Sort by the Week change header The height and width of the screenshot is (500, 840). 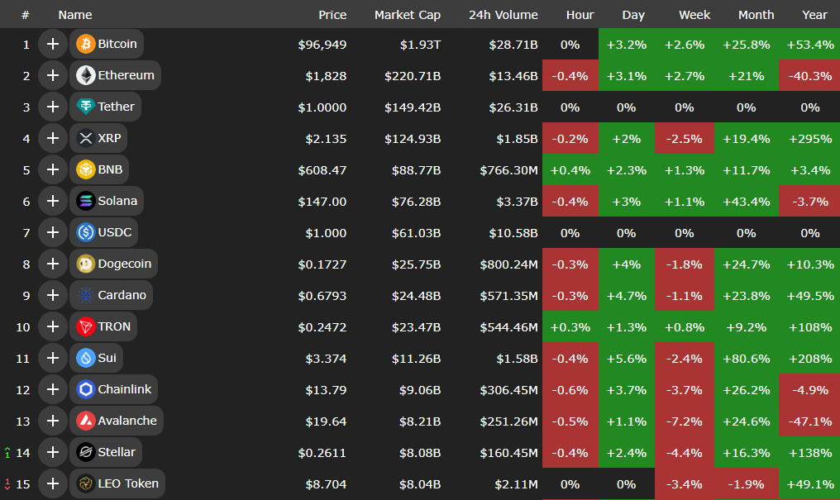[x=694, y=15]
